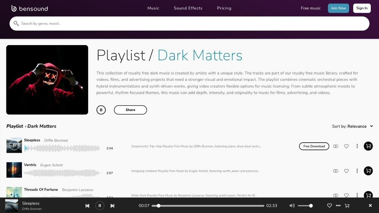Click the Playlist breadcrumb link
379x213 pixels.
(x=15, y=126)
